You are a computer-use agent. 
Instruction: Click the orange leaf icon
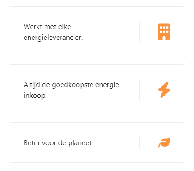click(164, 142)
